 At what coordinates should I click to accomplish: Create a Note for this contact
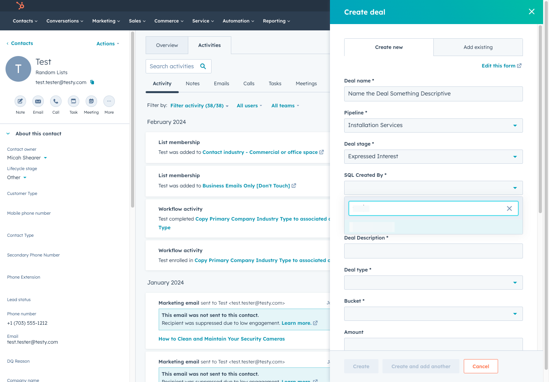[x=20, y=101]
